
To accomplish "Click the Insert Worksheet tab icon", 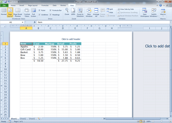I will (x=39, y=119).
